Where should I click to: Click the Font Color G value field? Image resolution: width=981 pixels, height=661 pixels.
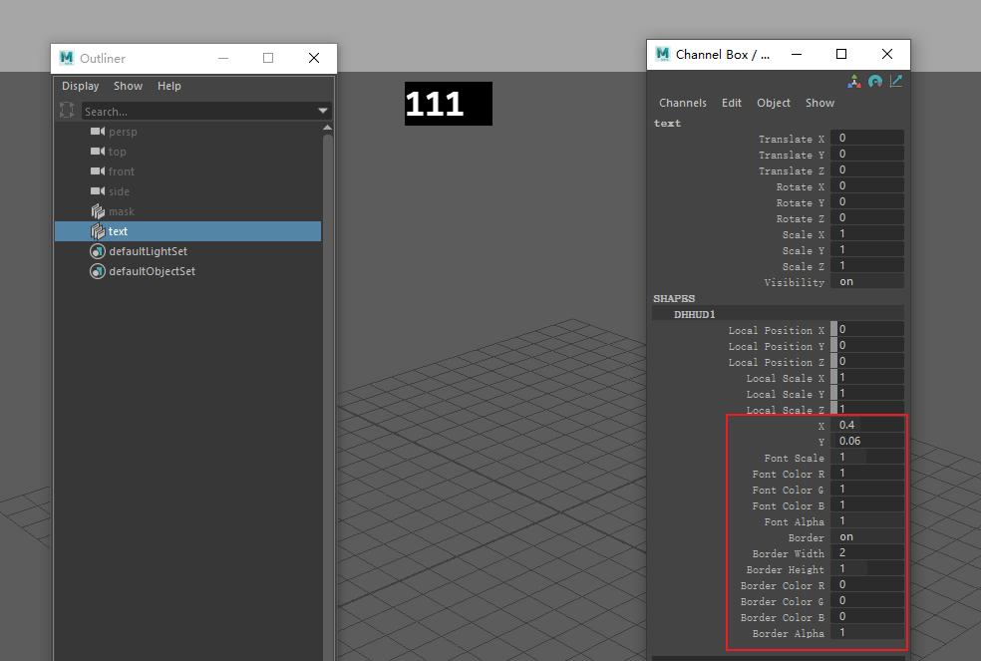(867, 489)
